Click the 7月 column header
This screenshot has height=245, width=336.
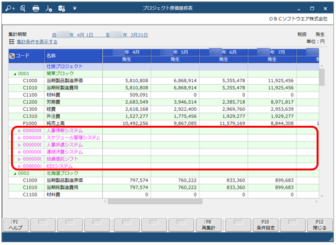click(272, 52)
